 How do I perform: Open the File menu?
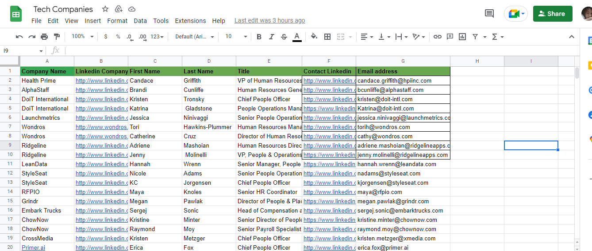36,21
